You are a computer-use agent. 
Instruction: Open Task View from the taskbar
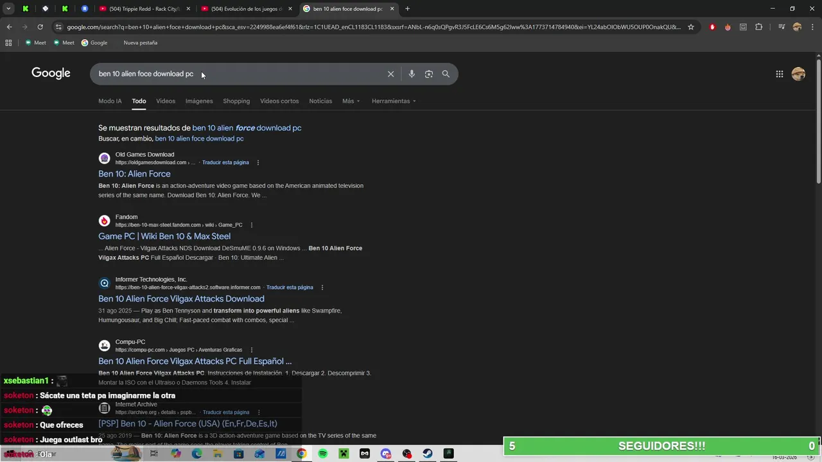coord(154,454)
